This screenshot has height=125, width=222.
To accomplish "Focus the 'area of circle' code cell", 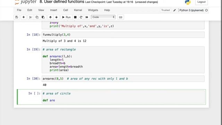I will coord(123,97).
